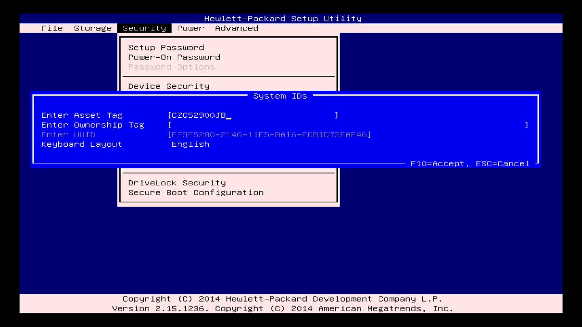Select greyed-out Password Options entry

171,67
